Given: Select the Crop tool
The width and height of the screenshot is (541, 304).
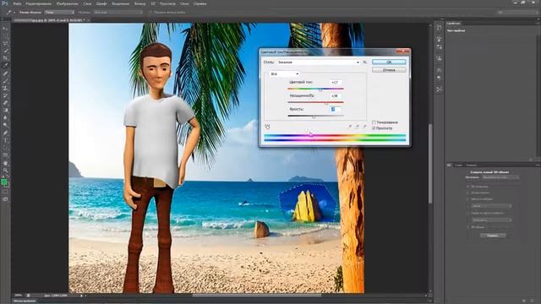Looking at the screenshot, I should point(5,58).
